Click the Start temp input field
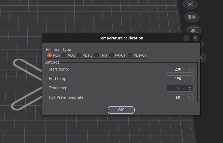The width and height of the screenshot is (223, 143). pos(180,69)
